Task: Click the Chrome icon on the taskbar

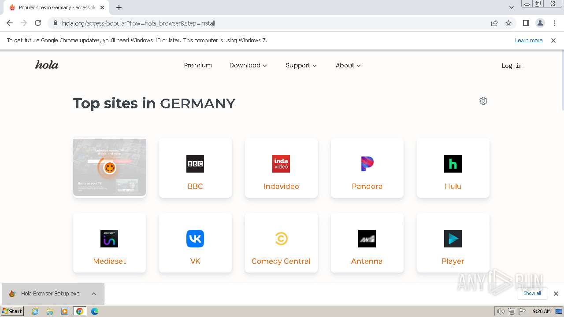Action: [x=80, y=311]
